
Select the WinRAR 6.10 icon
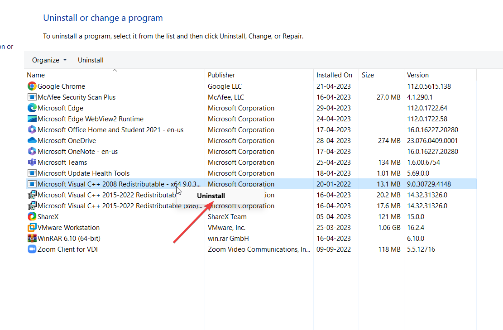(32, 238)
